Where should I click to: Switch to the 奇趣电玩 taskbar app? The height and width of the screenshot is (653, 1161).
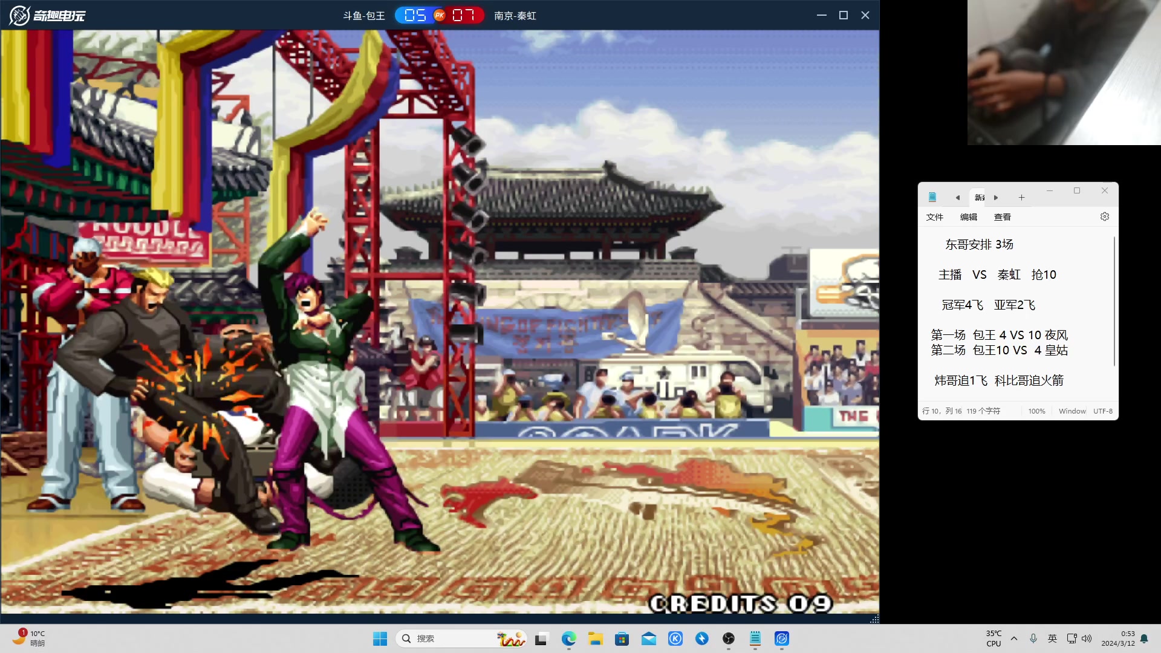tap(782, 638)
